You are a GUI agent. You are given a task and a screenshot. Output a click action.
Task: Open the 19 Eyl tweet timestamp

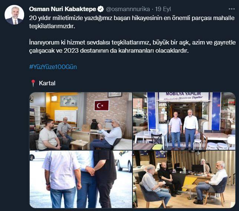pos(163,9)
